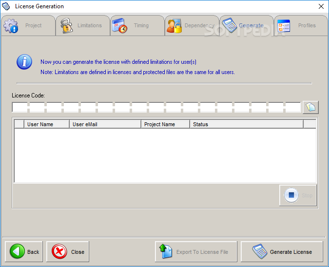Close the License Generation window

click(321, 6)
